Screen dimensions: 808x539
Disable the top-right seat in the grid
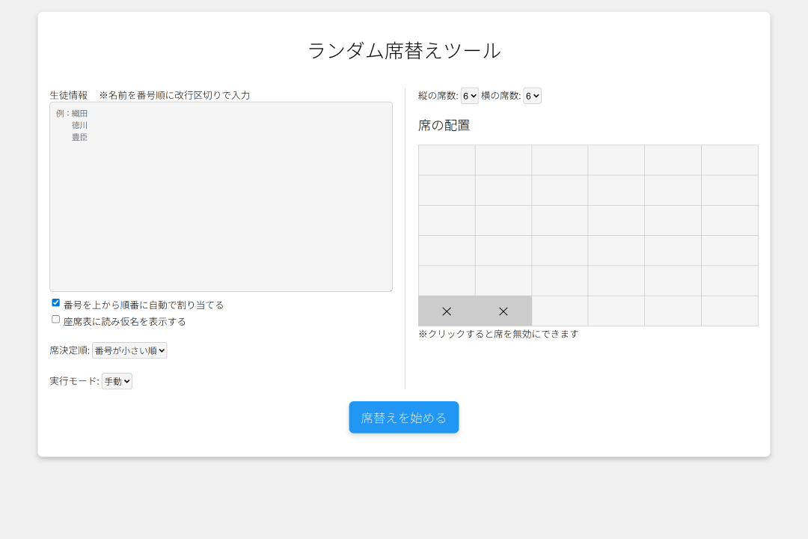pos(729,159)
